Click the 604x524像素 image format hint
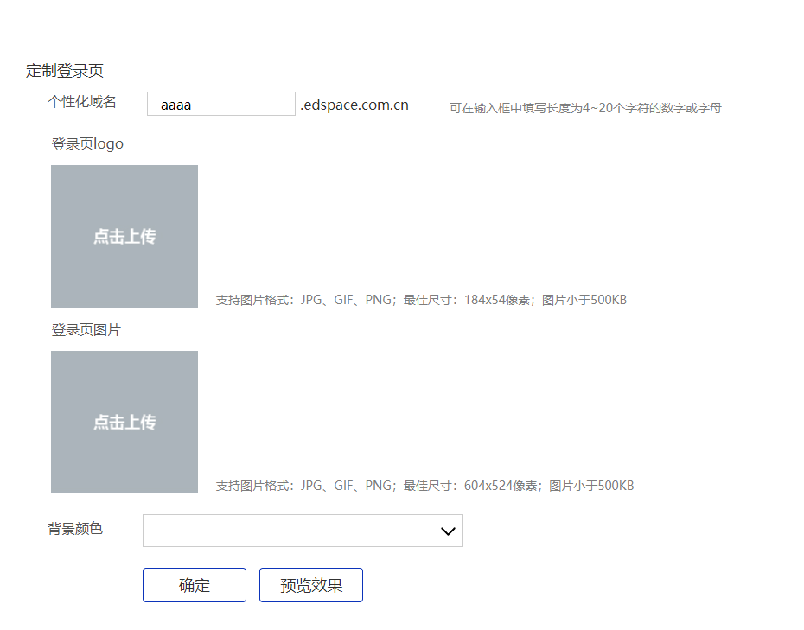 [x=424, y=486]
